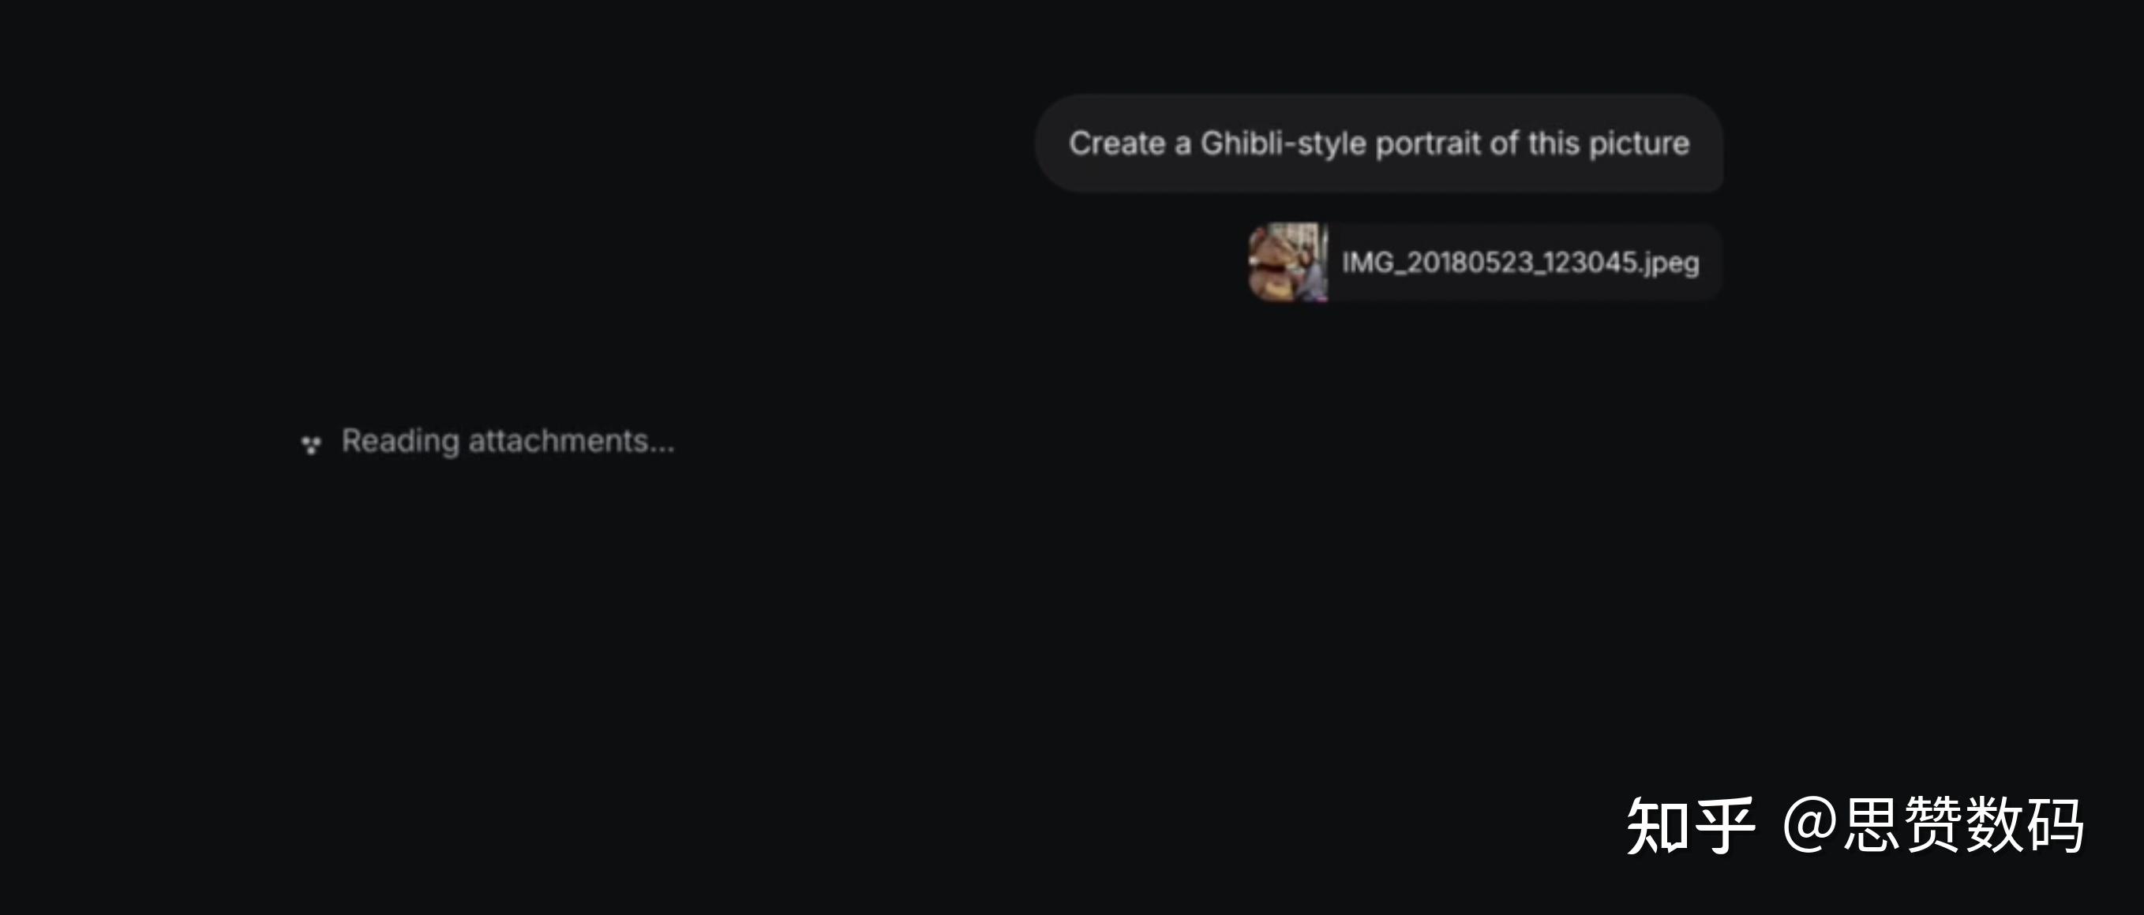
Task: Click the word picture ending the prompt
Action: pos(1639,144)
